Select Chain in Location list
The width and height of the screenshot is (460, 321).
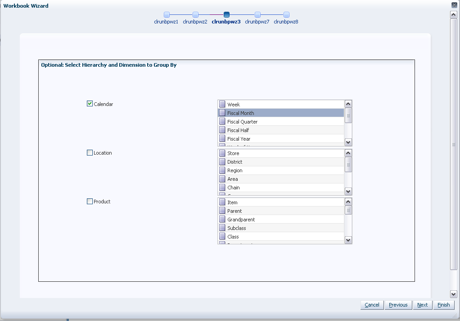click(x=281, y=187)
